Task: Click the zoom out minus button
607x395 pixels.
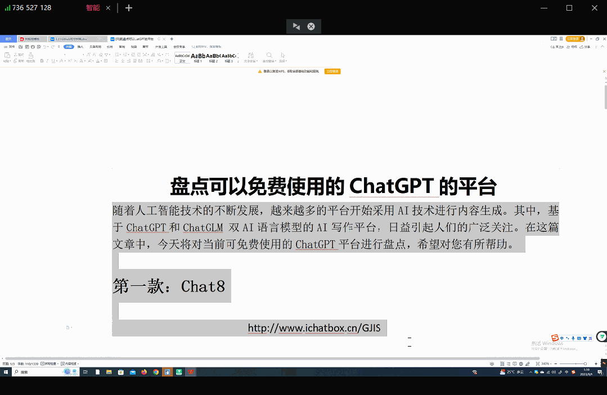Action: [x=555, y=363]
